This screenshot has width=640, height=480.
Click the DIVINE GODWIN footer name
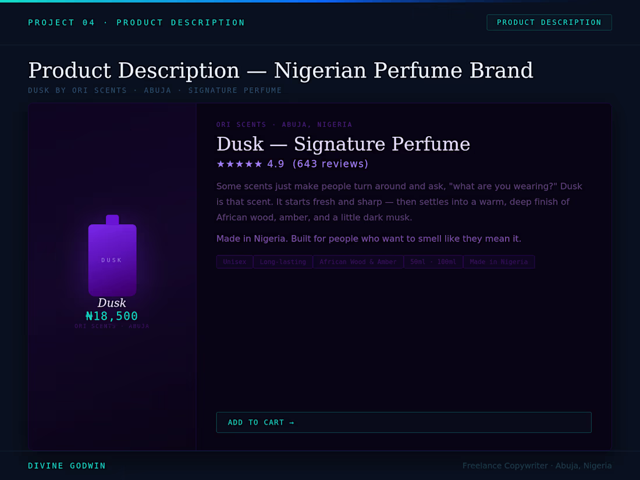click(x=67, y=465)
